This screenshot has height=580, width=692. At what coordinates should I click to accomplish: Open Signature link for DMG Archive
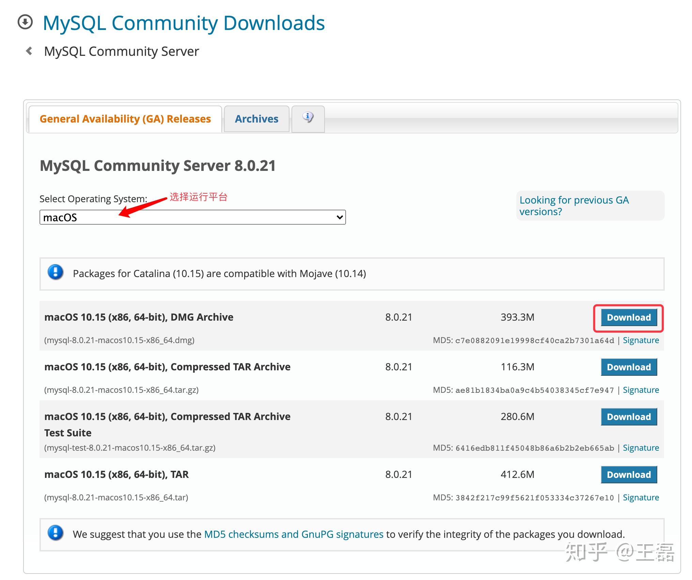pos(641,340)
